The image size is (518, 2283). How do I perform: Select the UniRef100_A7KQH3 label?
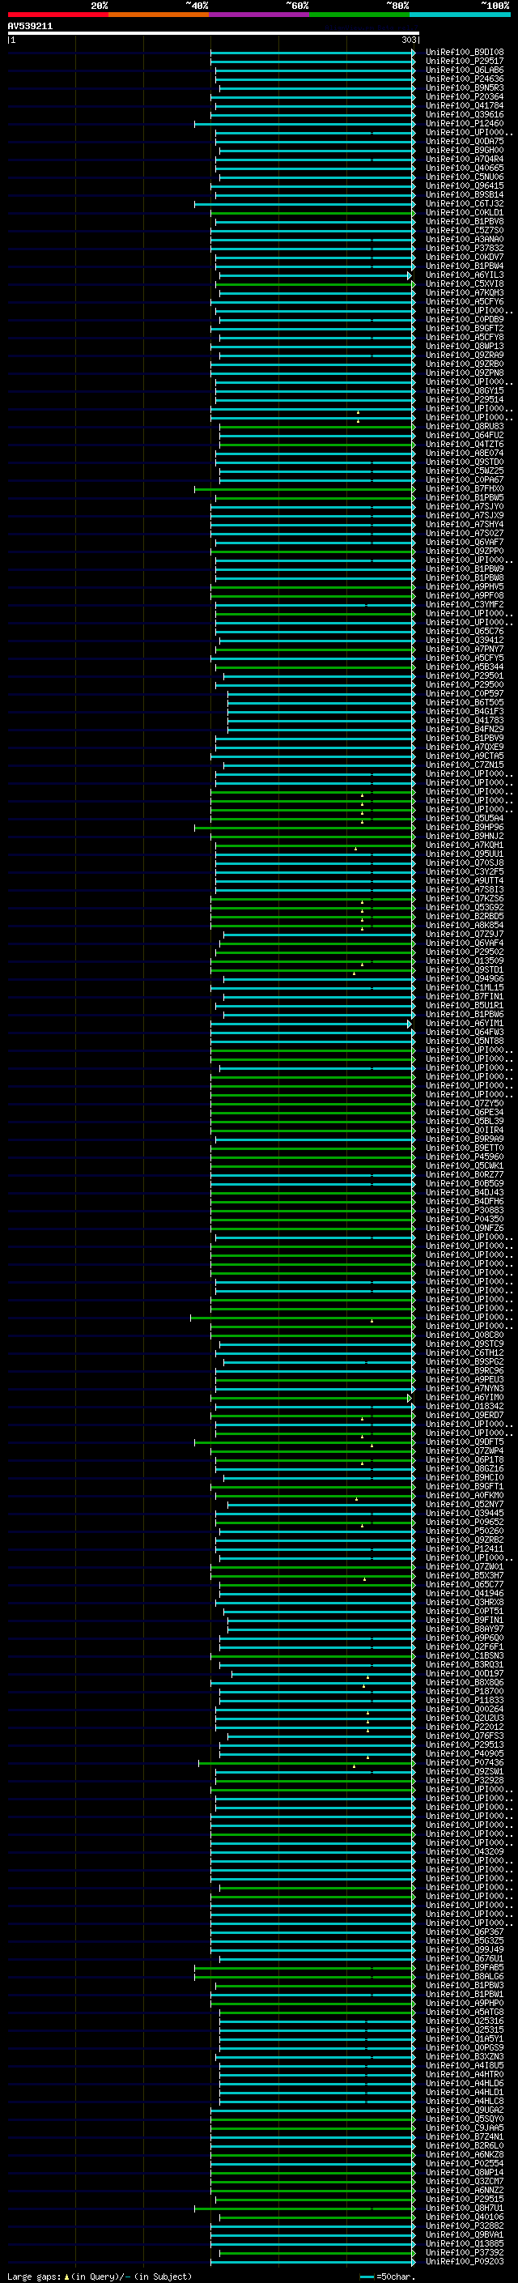pyautogui.click(x=465, y=292)
